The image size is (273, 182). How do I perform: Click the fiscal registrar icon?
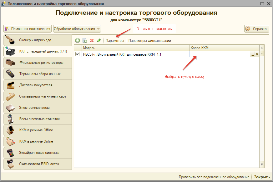click(10, 63)
